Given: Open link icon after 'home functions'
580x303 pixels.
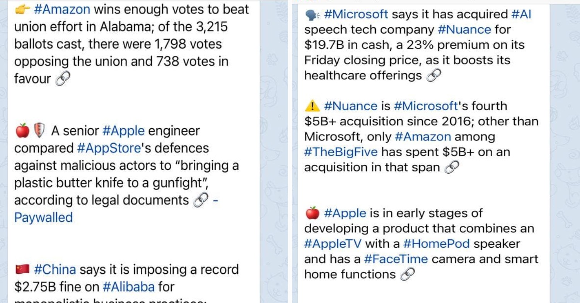Looking at the screenshot, I should click(408, 274).
